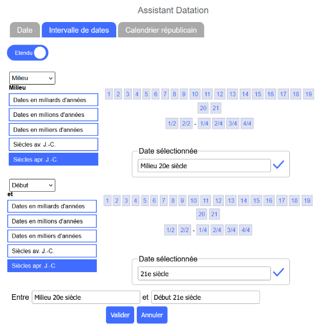Click the Entre start date field
This screenshot has height=328, width=335.
pyautogui.click(x=86, y=297)
